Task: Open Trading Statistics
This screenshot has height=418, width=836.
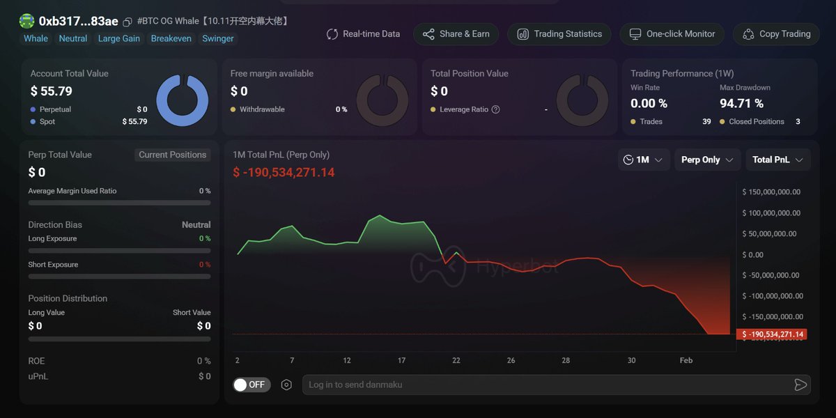Action: click(559, 34)
